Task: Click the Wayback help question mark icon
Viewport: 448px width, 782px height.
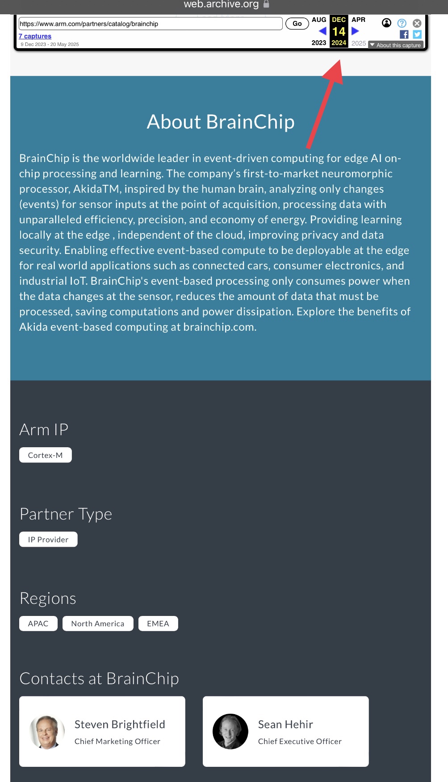Action: coord(402,23)
